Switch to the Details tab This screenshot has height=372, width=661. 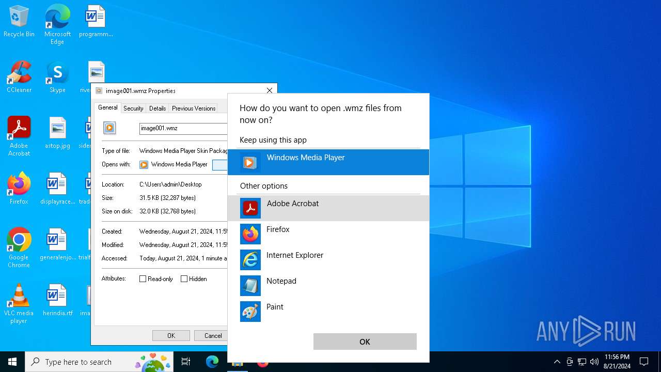coord(158,109)
